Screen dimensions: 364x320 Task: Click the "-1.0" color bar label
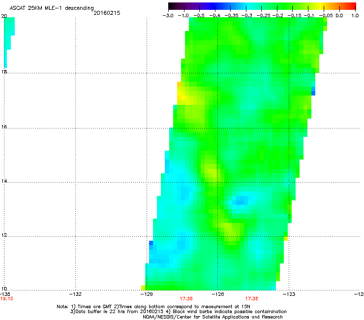183,16
